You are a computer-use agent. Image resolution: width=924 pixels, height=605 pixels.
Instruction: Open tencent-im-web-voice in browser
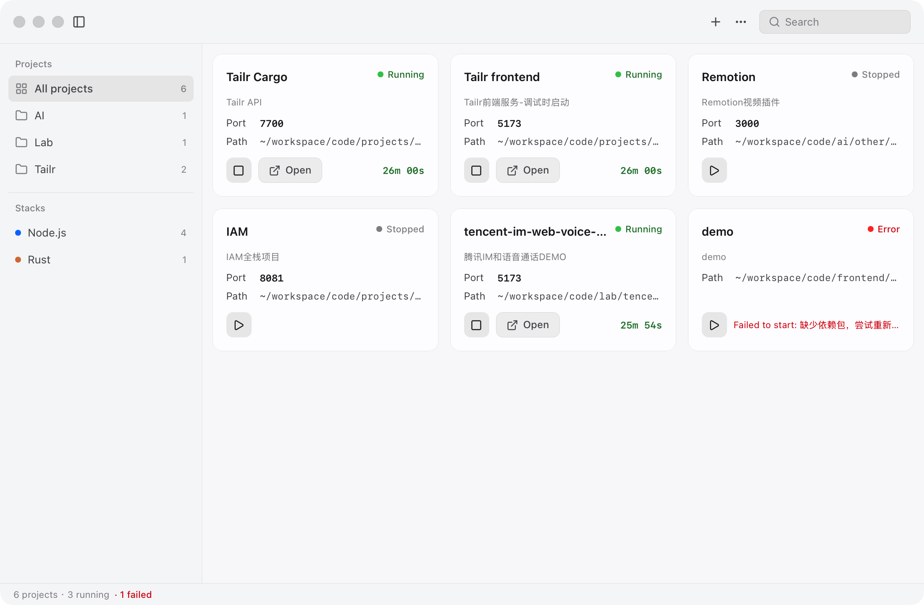[528, 325]
